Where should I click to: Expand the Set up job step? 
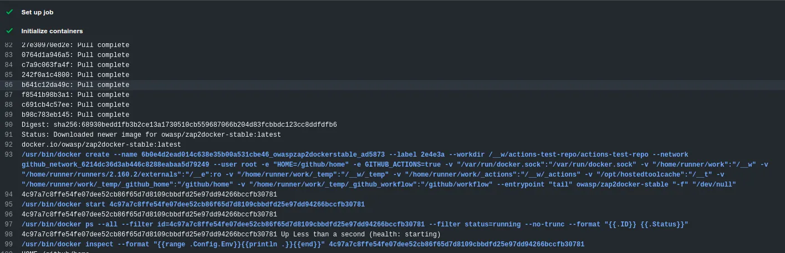tap(37, 12)
